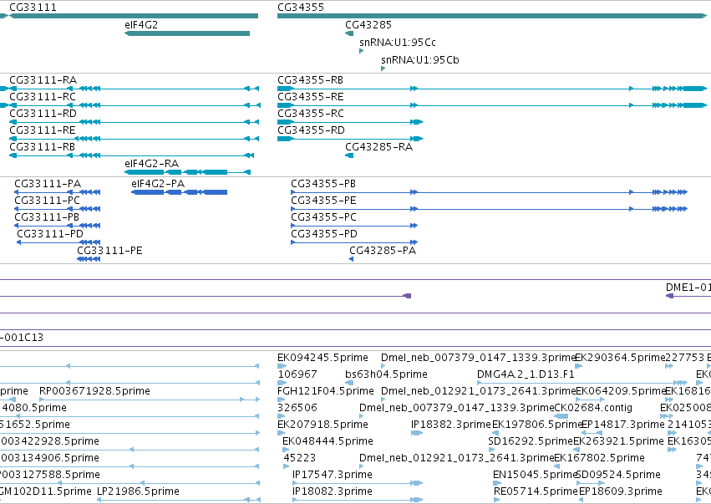Select EST label EK263921.5prime
The height and width of the screenshot is (504, 711).
point(618,441)
